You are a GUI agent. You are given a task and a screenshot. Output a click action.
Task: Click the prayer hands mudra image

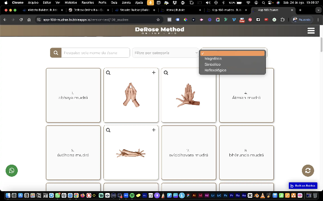click(131, 95)
